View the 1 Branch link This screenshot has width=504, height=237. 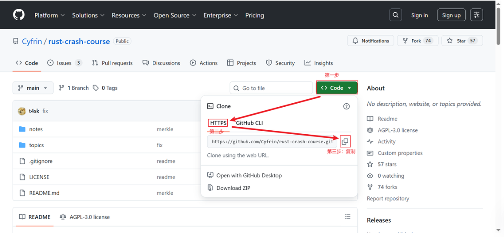(x=74, y=88)
